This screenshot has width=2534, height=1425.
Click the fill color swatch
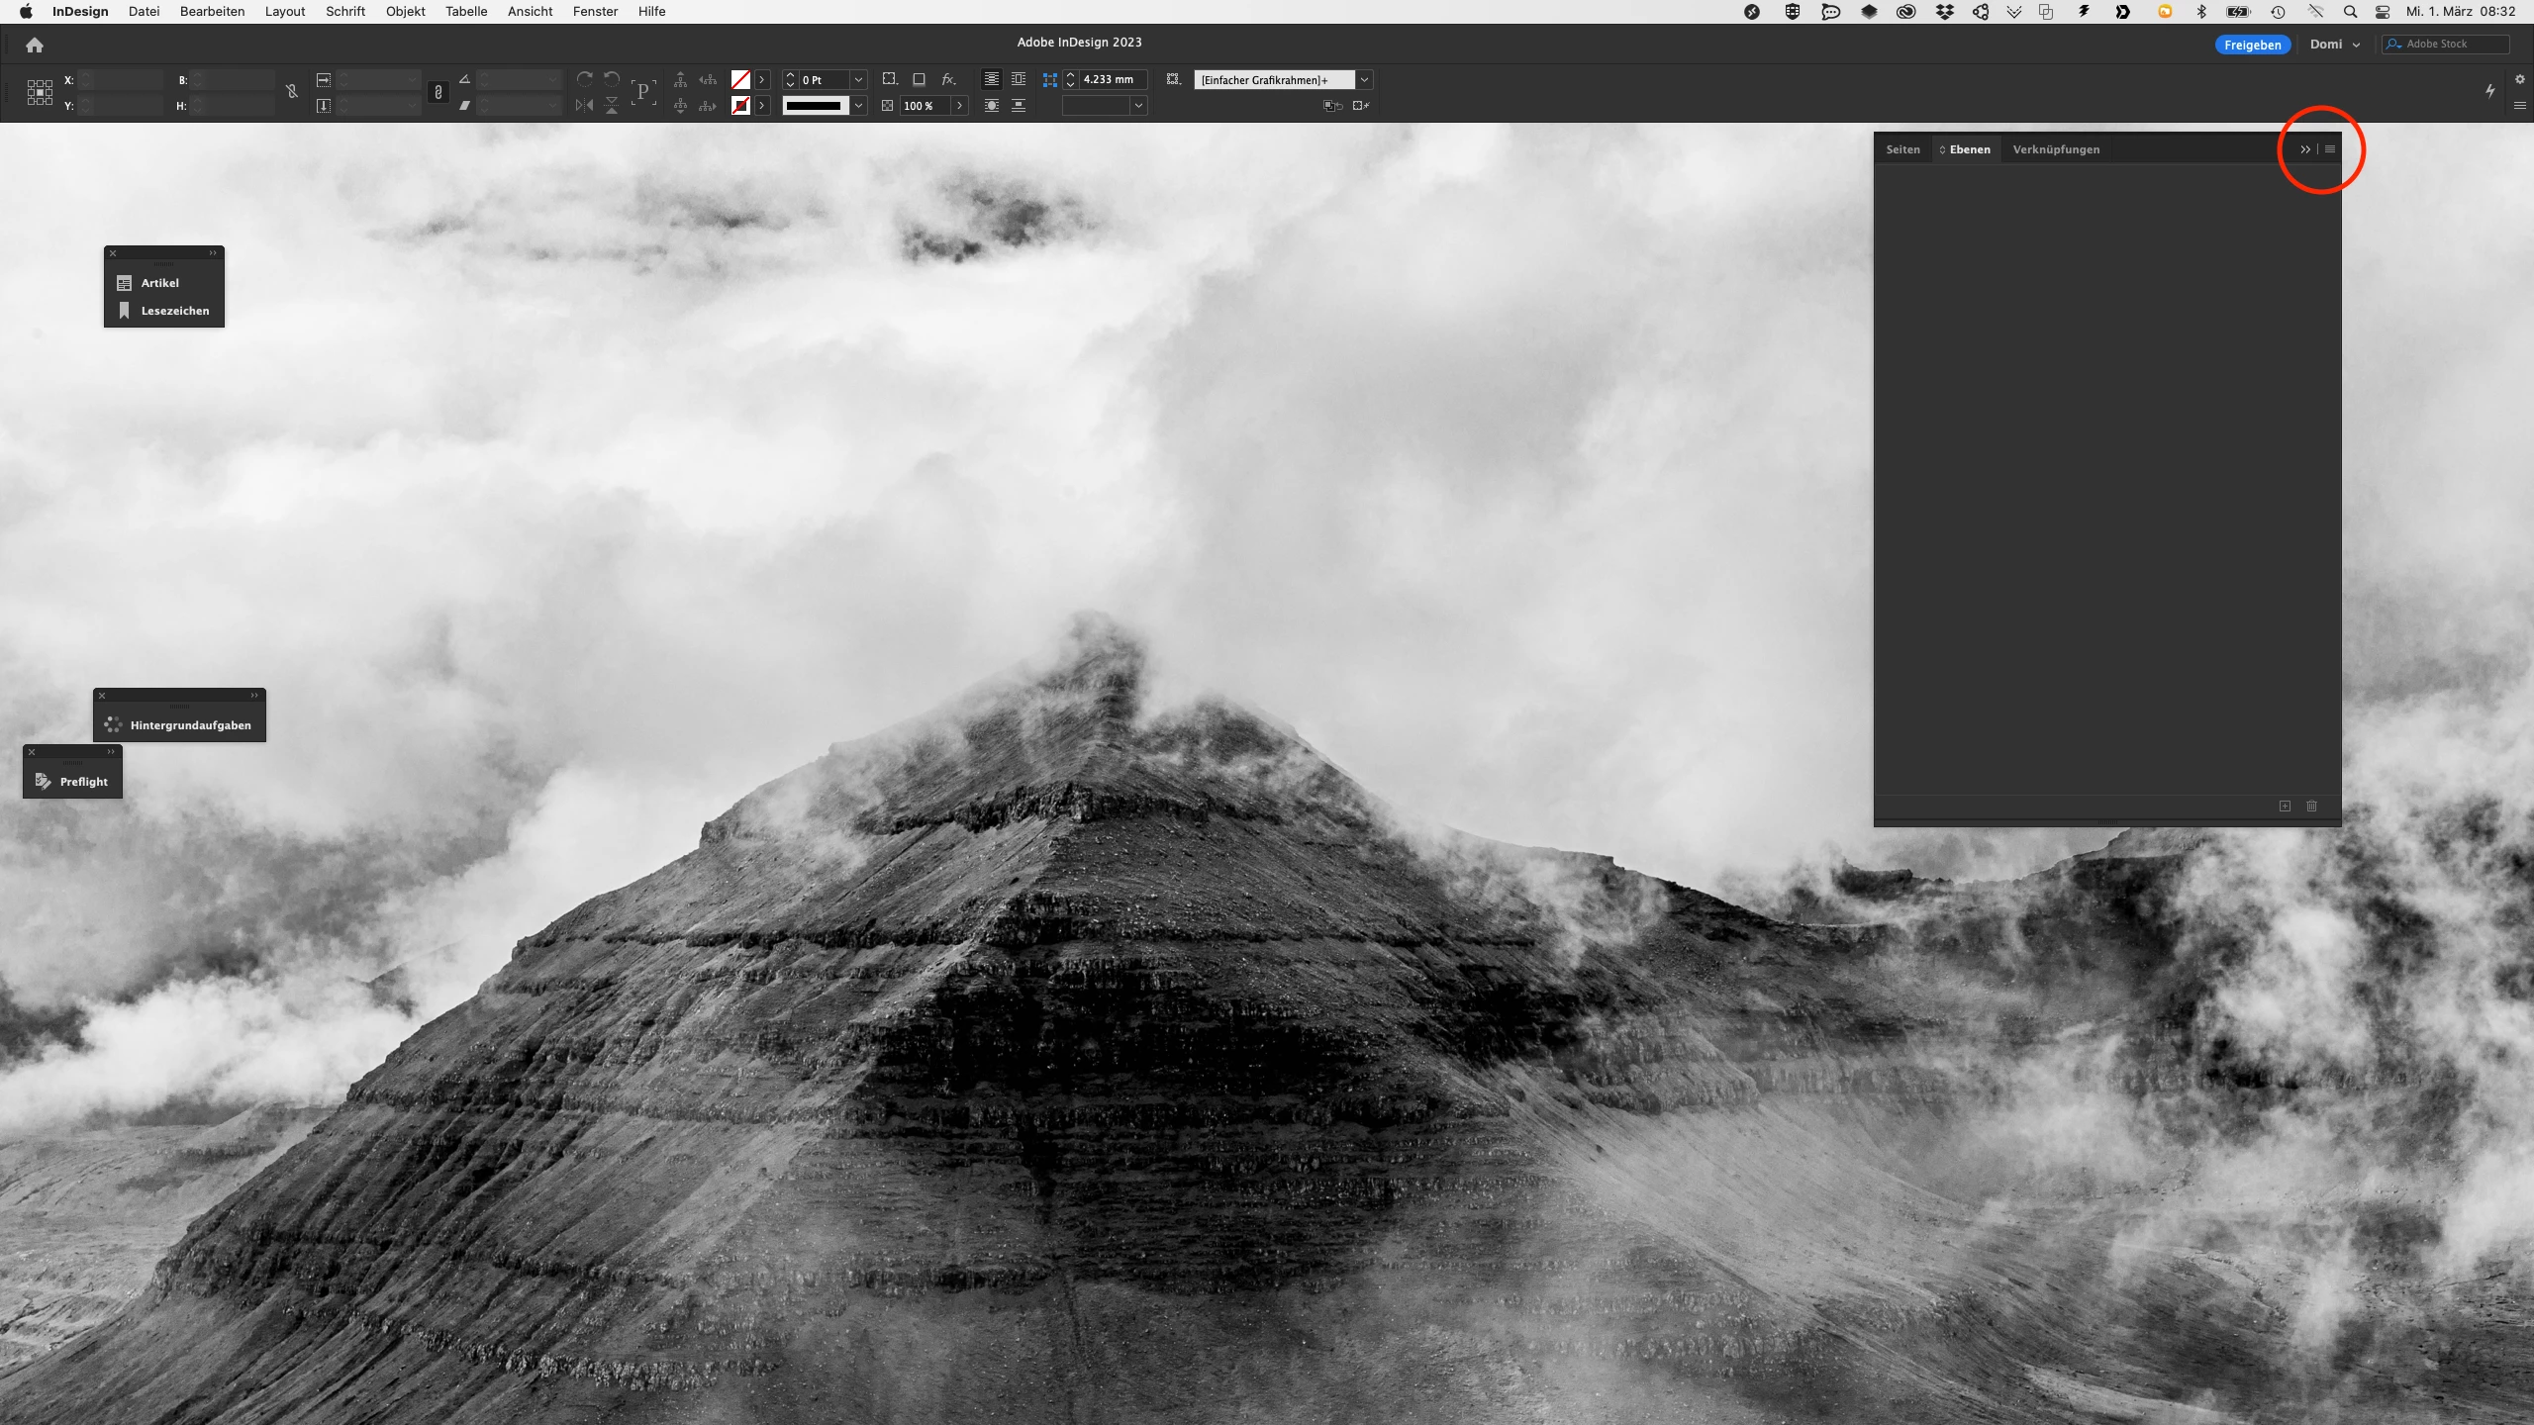[x=740, y=79]
